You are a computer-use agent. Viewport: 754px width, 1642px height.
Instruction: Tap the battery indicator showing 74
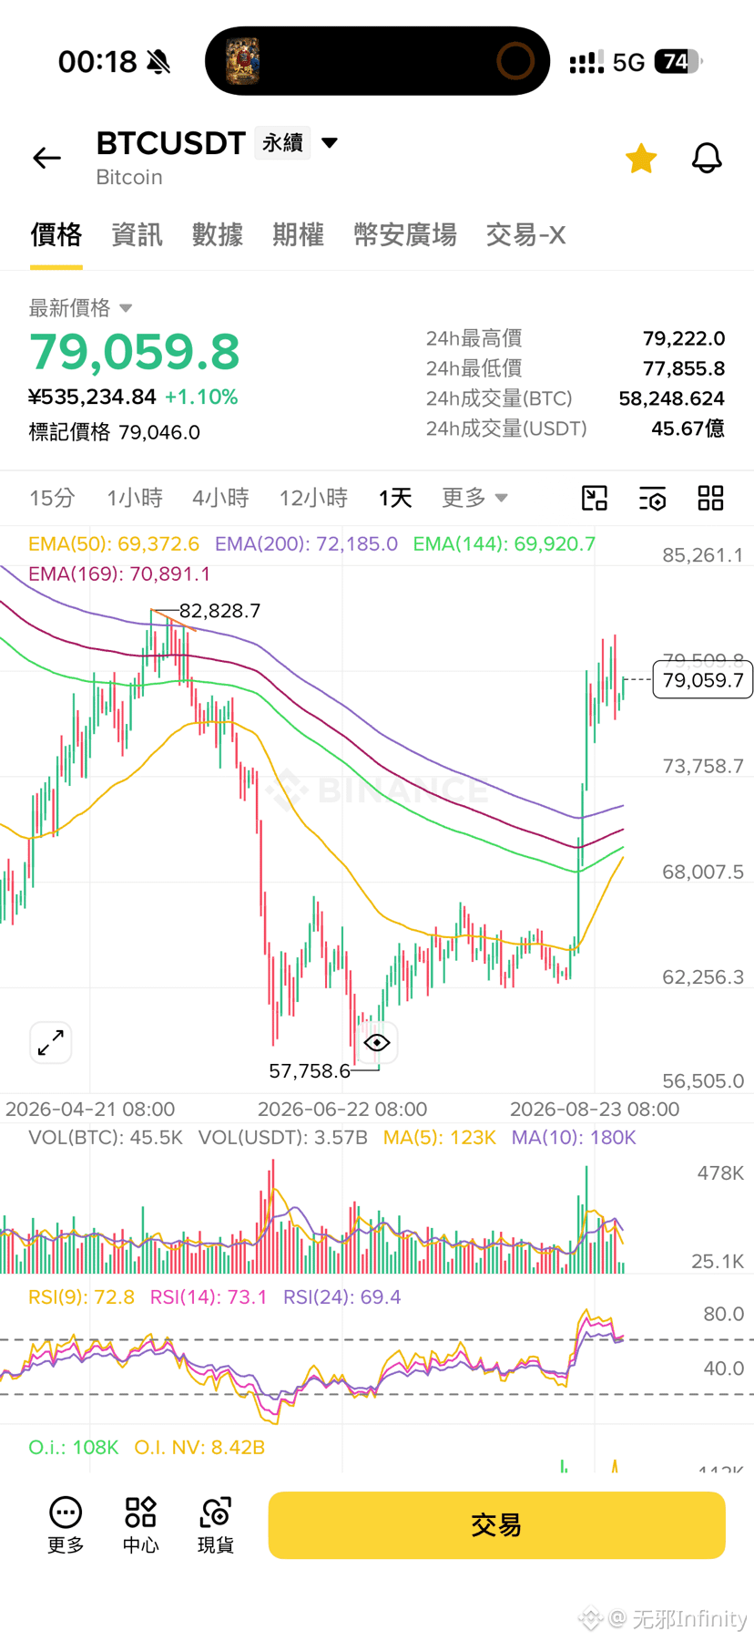tap(678, 61)
